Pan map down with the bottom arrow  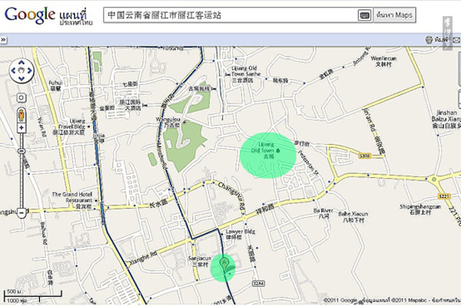(22, 79)
